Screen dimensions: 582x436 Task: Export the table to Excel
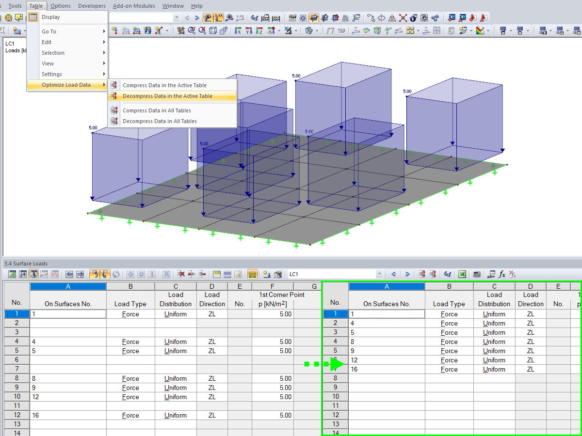pyautogui.click(x=462, y=274)
